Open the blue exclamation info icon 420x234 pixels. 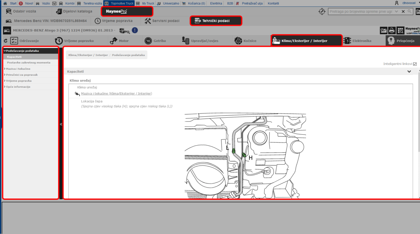(135, 30)
